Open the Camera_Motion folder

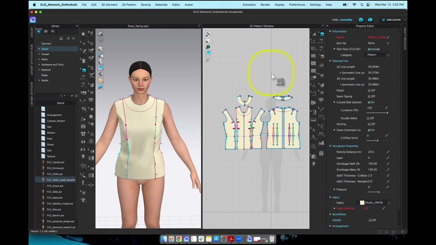click(x=56, y=121)
